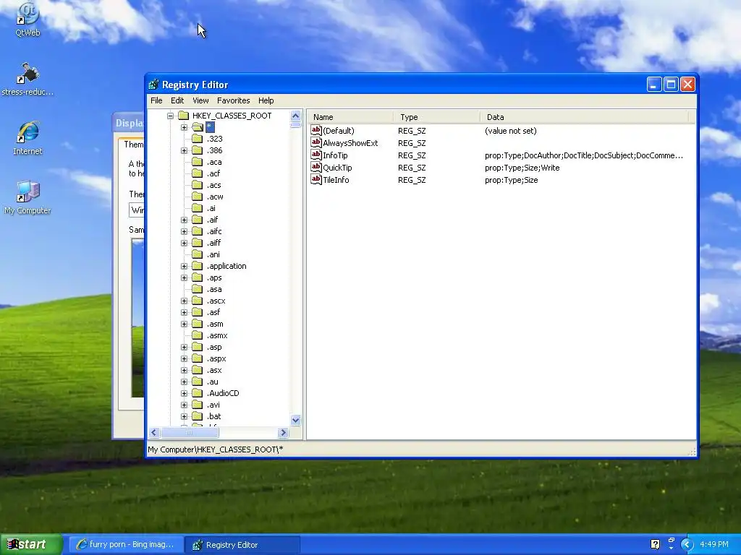741x555 pixels.
Task: Click the .aca key folder icon
Action: click(x=197, y=162)
